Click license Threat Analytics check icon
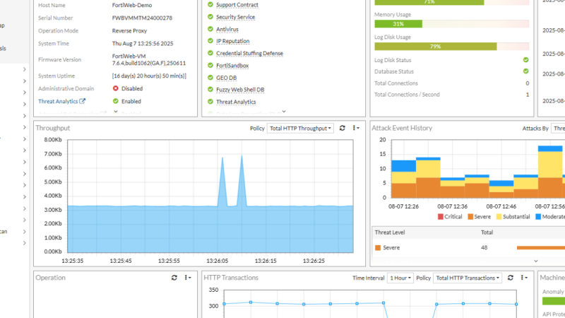The height and width of the screenshot is (318, 565). coord(210,102)
